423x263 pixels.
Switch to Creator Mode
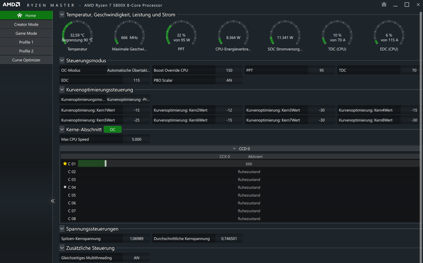point(26,24)
